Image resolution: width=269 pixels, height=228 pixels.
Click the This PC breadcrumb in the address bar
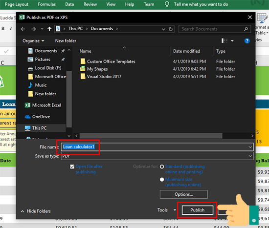pyautogui.click(x=75, y=29)
